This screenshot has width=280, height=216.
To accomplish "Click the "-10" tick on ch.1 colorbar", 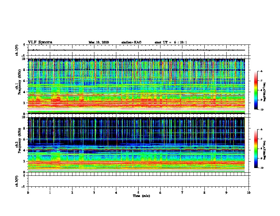I will [261, 110].
